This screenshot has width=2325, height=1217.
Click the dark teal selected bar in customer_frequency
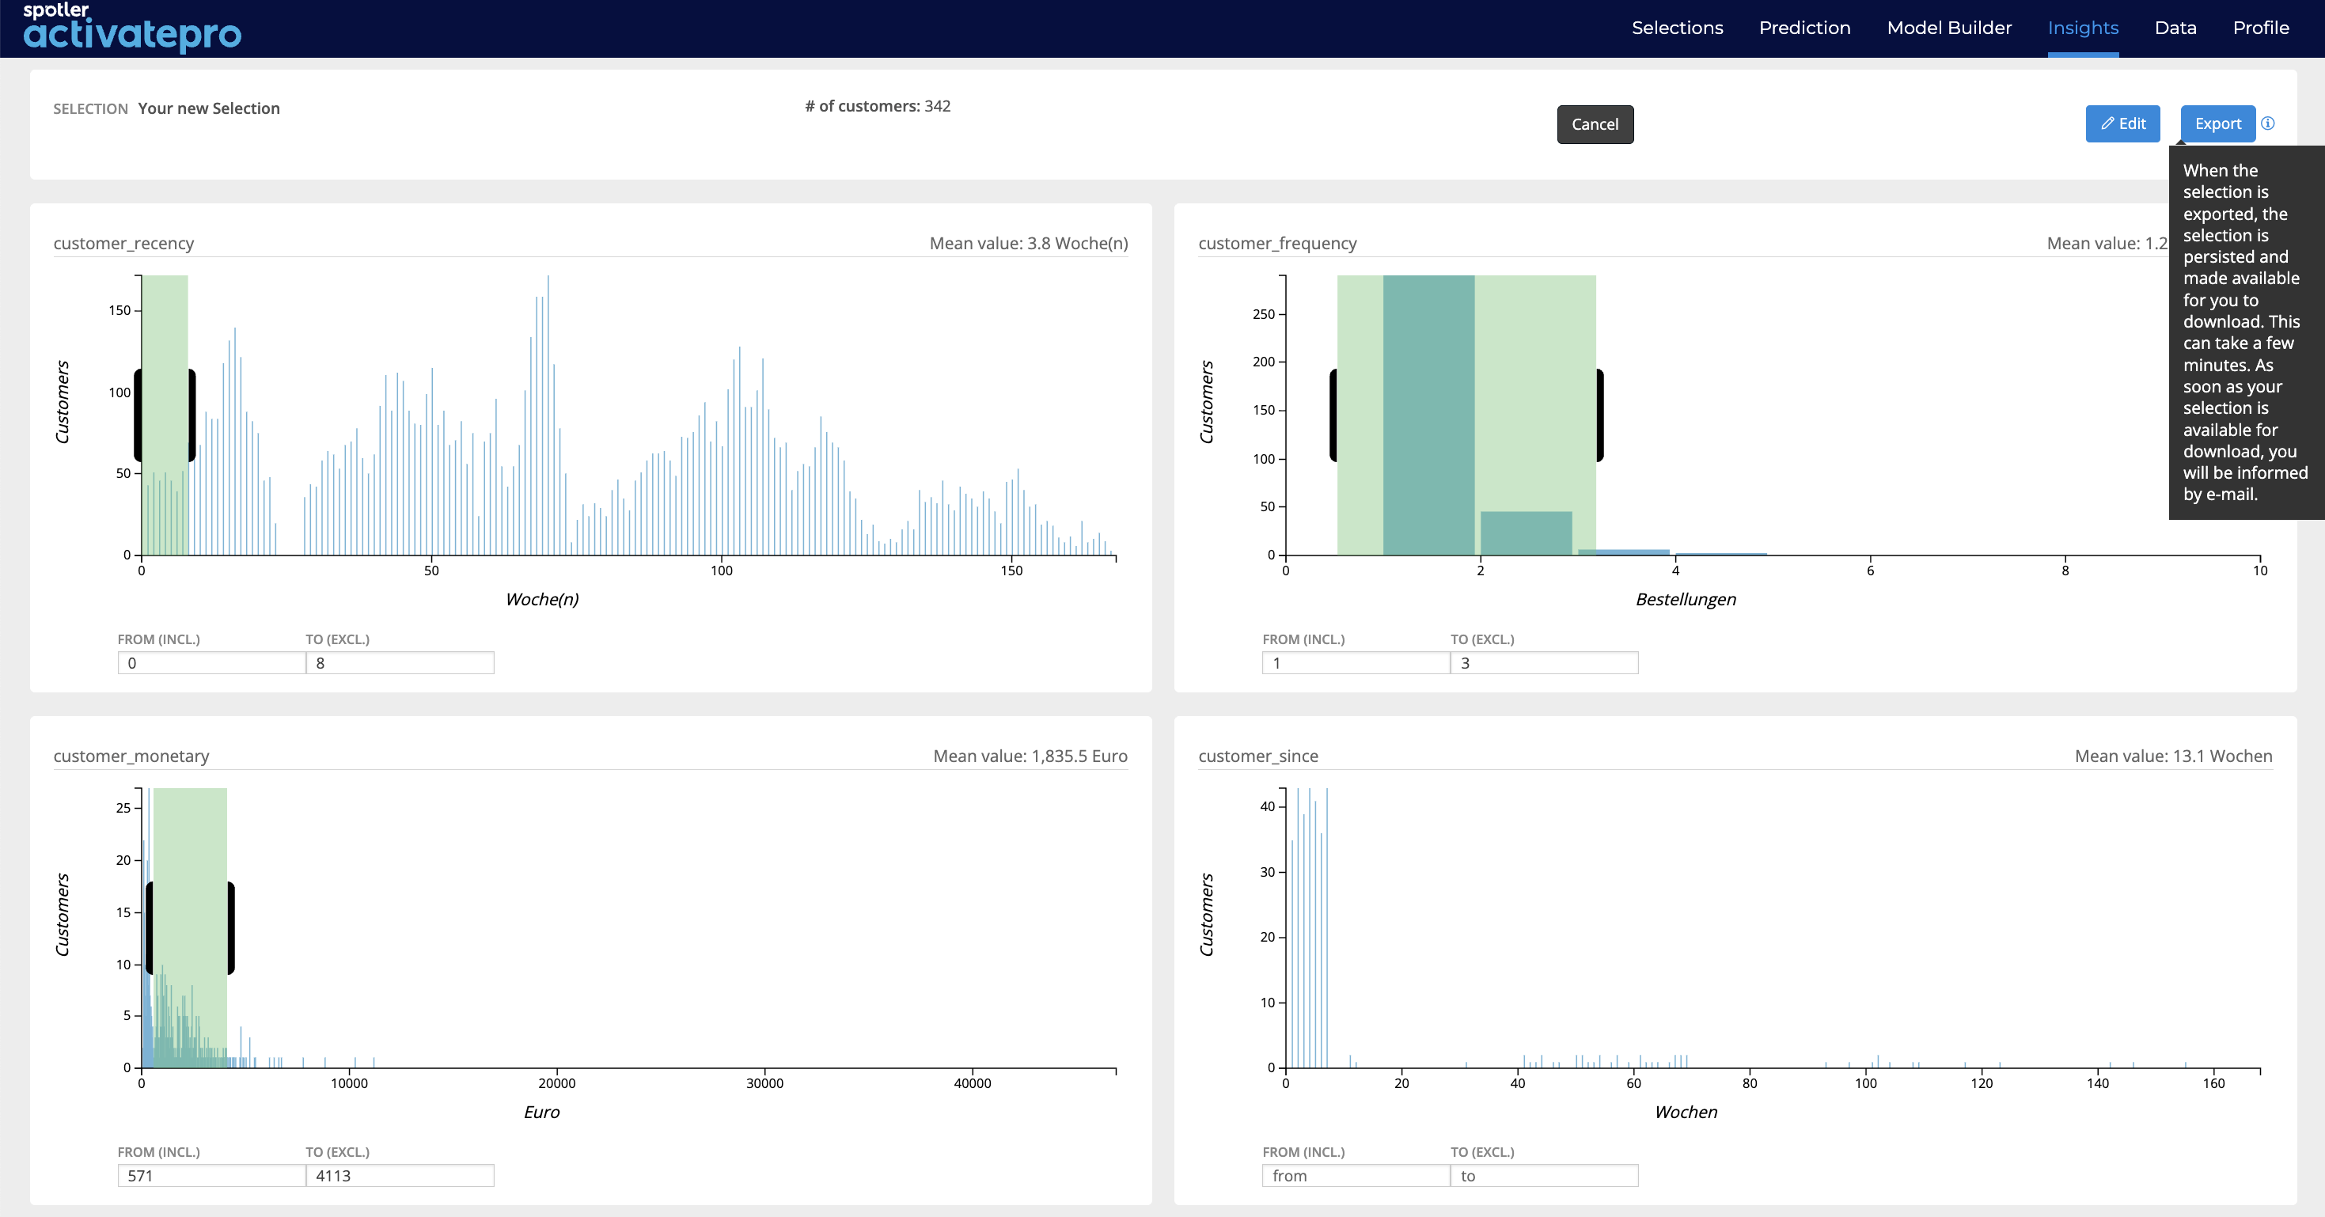tap(1428, 415)
